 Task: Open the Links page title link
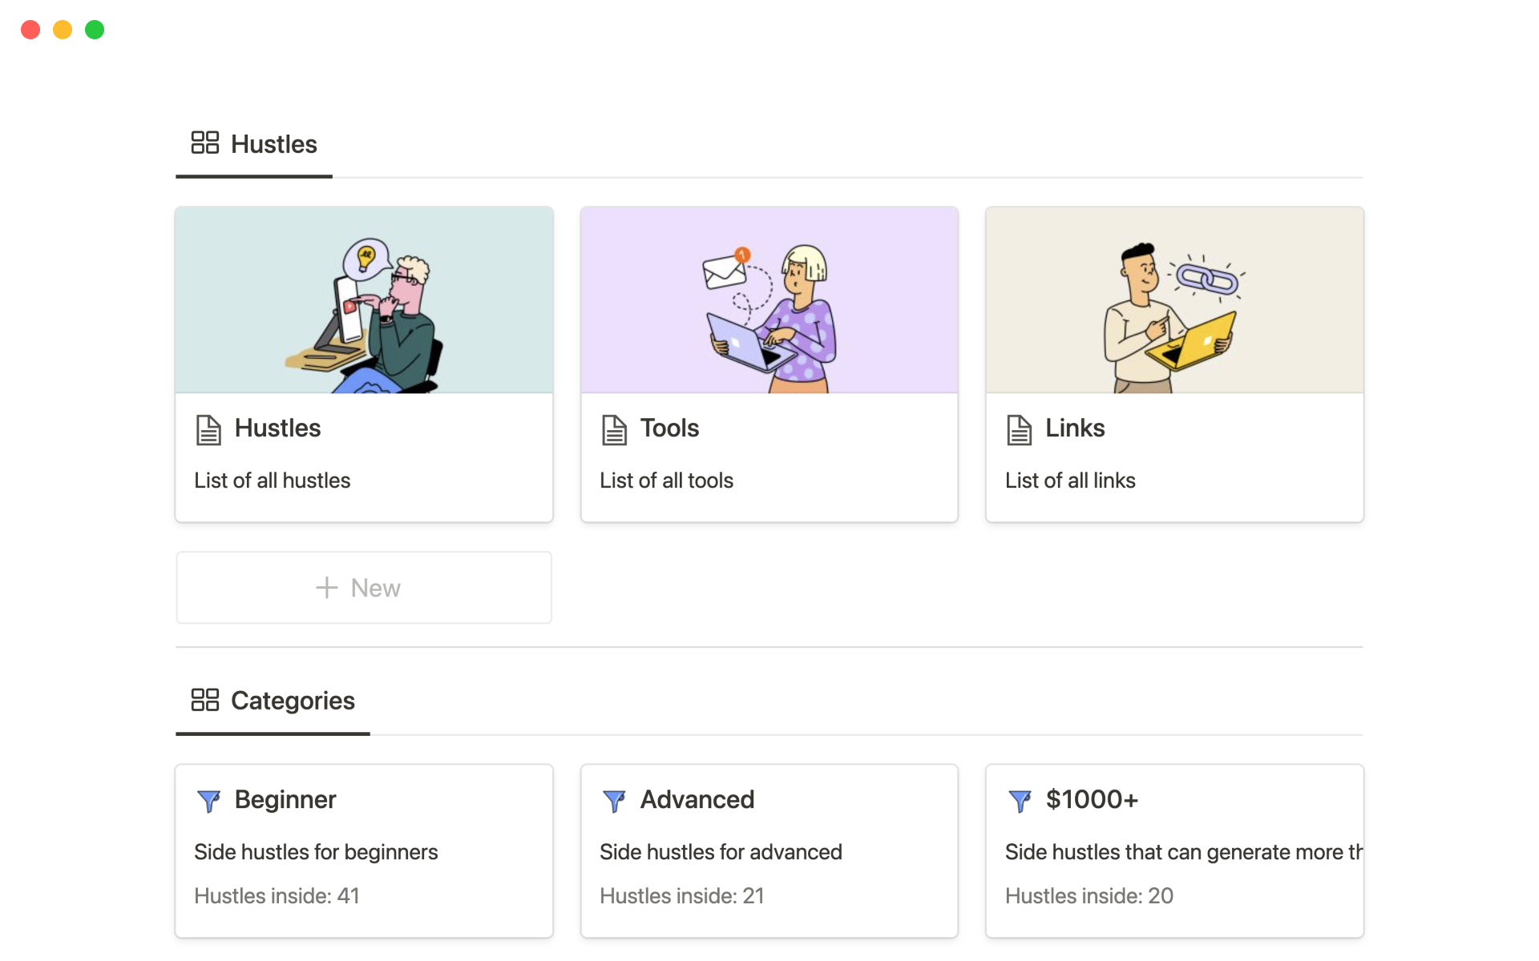coord(1075,428)
